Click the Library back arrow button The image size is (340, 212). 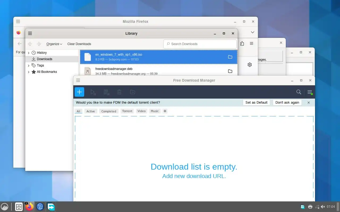30,44
